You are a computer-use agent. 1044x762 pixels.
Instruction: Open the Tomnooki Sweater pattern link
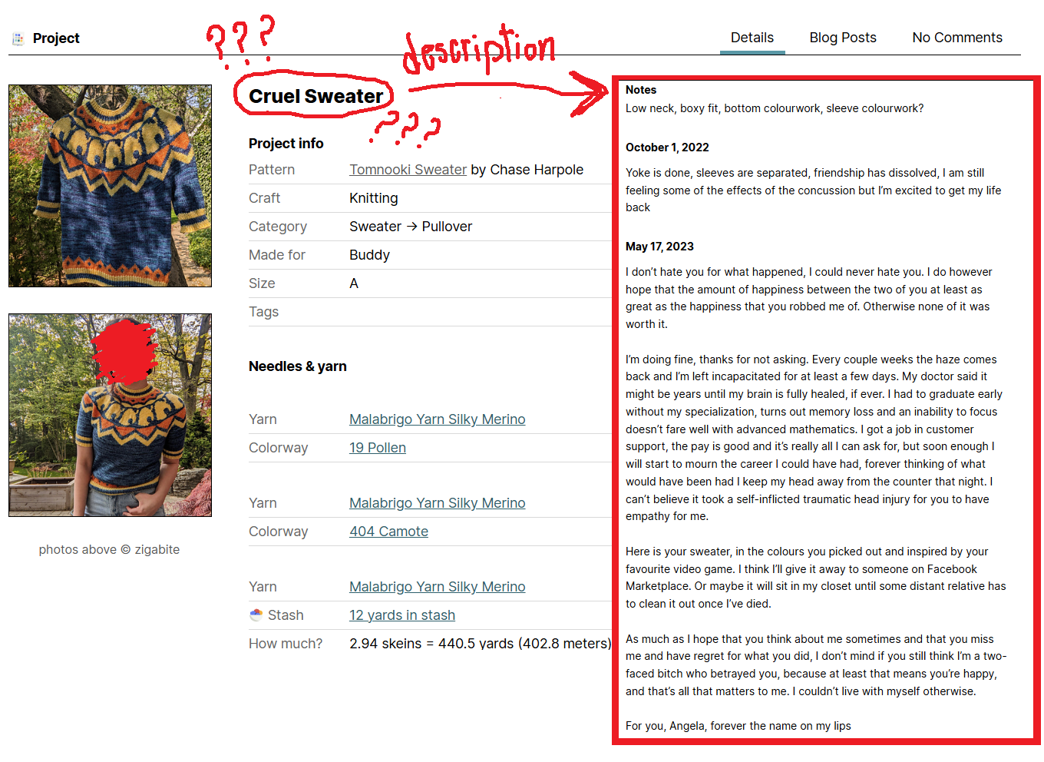(x=408, y=170)
